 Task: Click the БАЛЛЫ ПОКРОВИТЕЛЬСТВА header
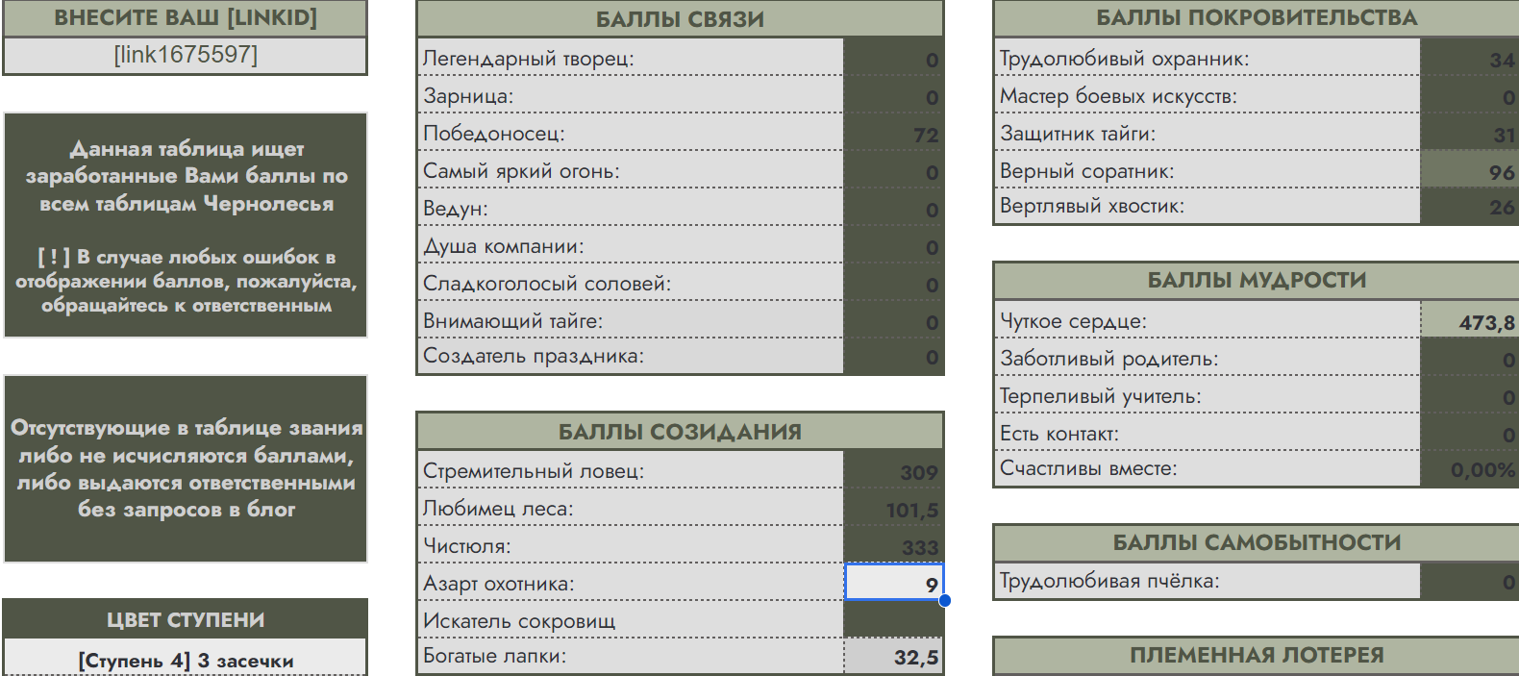click(1256, 18)
